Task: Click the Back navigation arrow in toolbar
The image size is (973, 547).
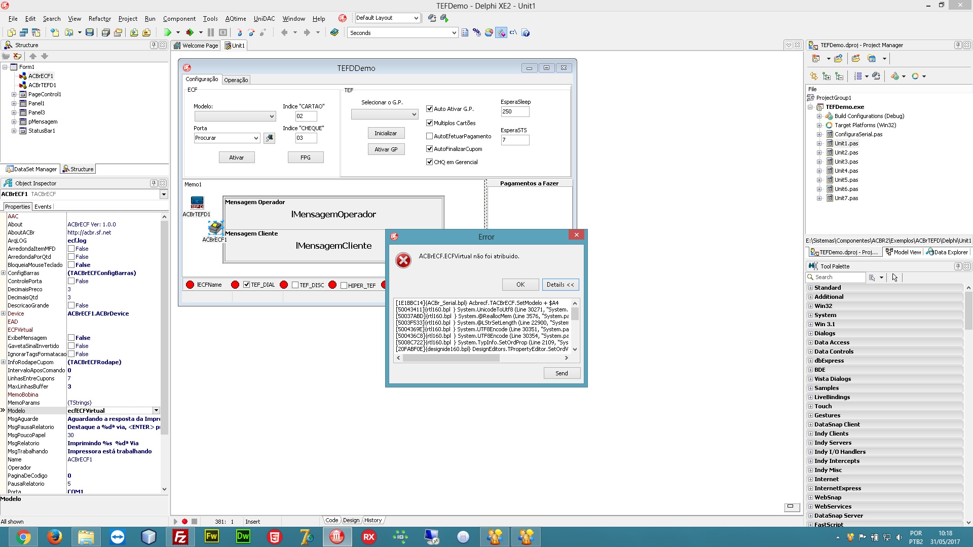Action: 284,32
